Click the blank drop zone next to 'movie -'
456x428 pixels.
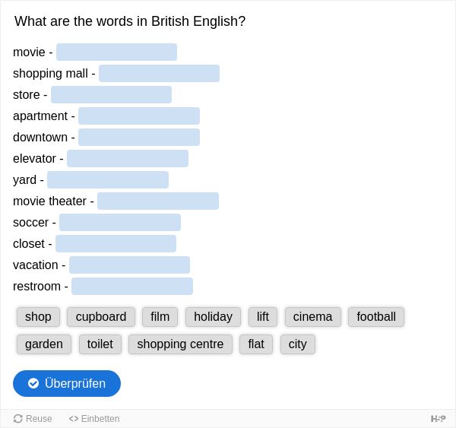pos(116,52)
